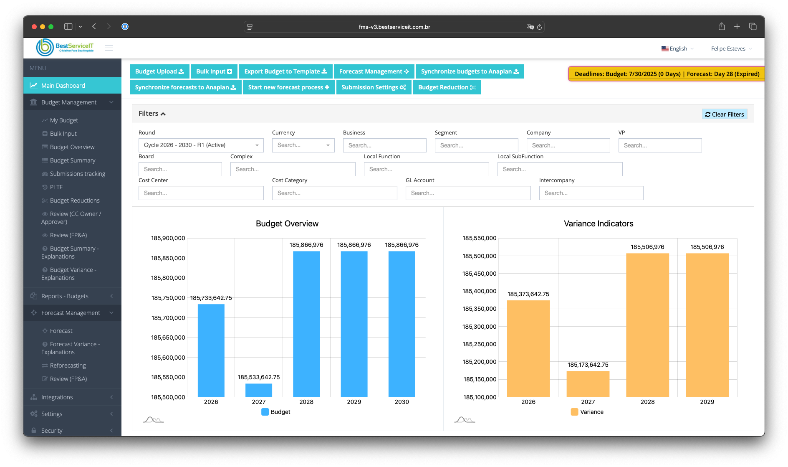
Task: Open the English language dropdown
Action: click(677, 49)
